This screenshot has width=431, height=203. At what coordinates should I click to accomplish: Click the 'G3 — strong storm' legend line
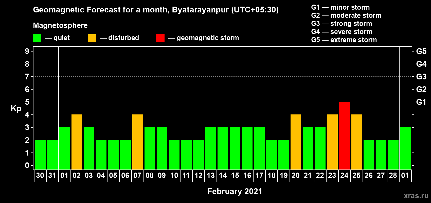tap(342, 24)
